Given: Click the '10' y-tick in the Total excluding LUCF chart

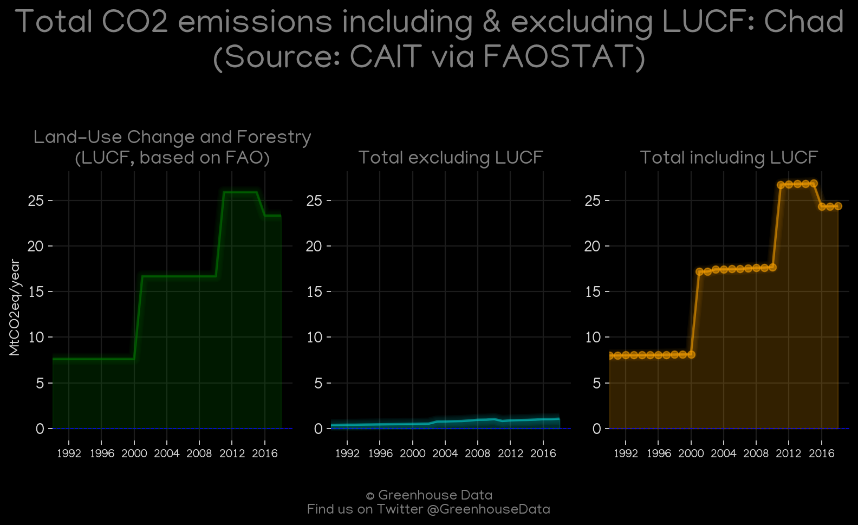Looking at the screenshot, I should click(314, 338).
